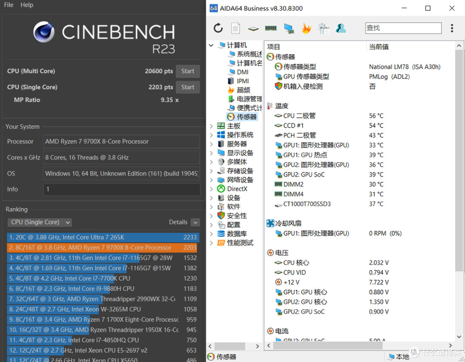Select 传感器 in the AIDA64 tree

pos(242,117)
